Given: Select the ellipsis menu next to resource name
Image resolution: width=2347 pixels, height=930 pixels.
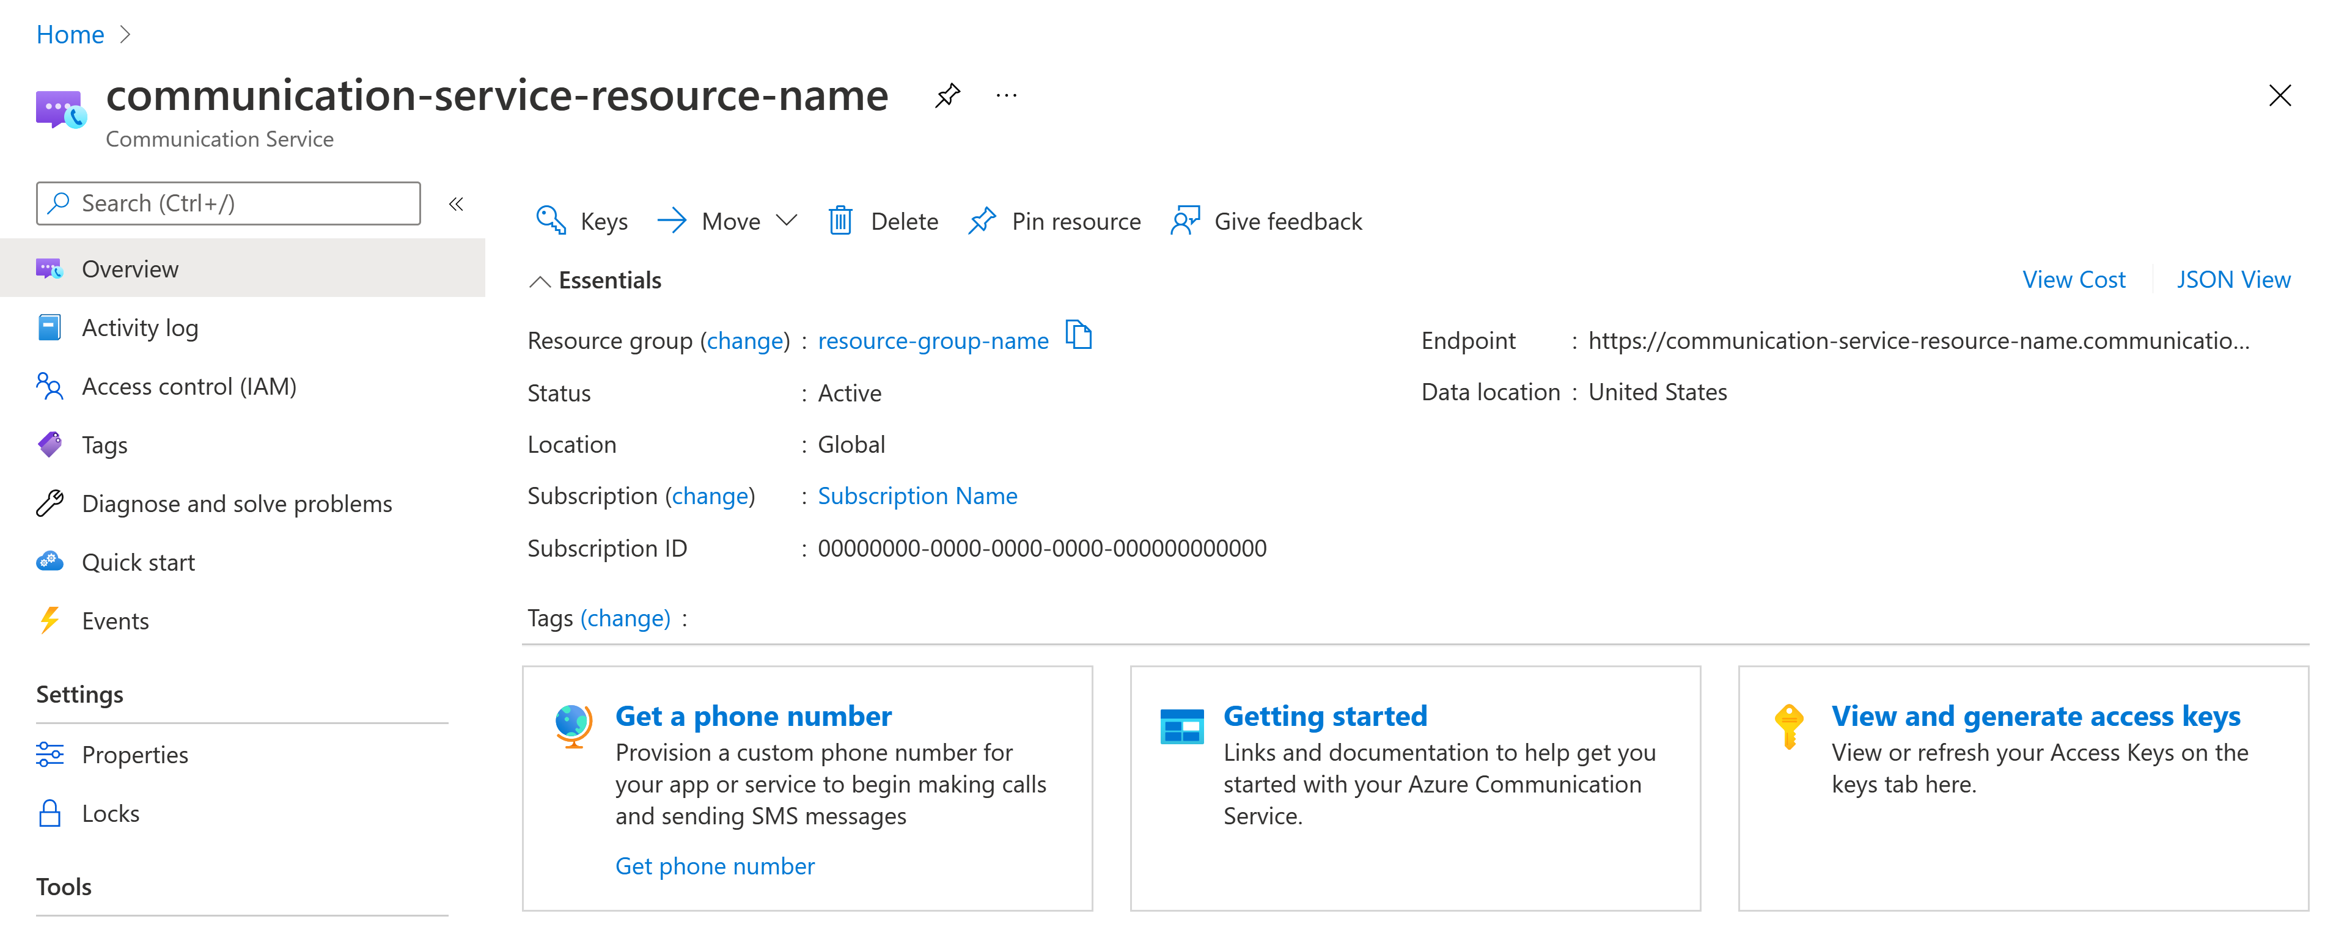Looking at the screenshot, I should (x=1004, y=94).
